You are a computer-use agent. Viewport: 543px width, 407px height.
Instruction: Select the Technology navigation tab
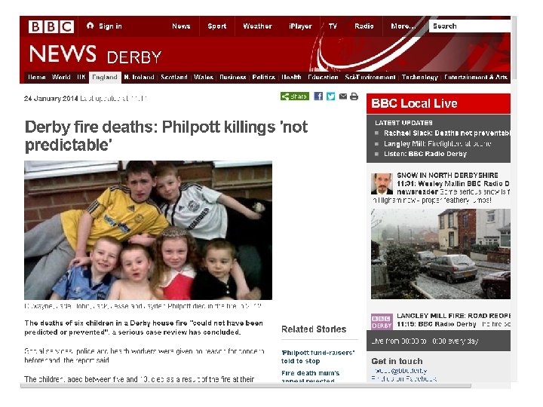point(420,77)
